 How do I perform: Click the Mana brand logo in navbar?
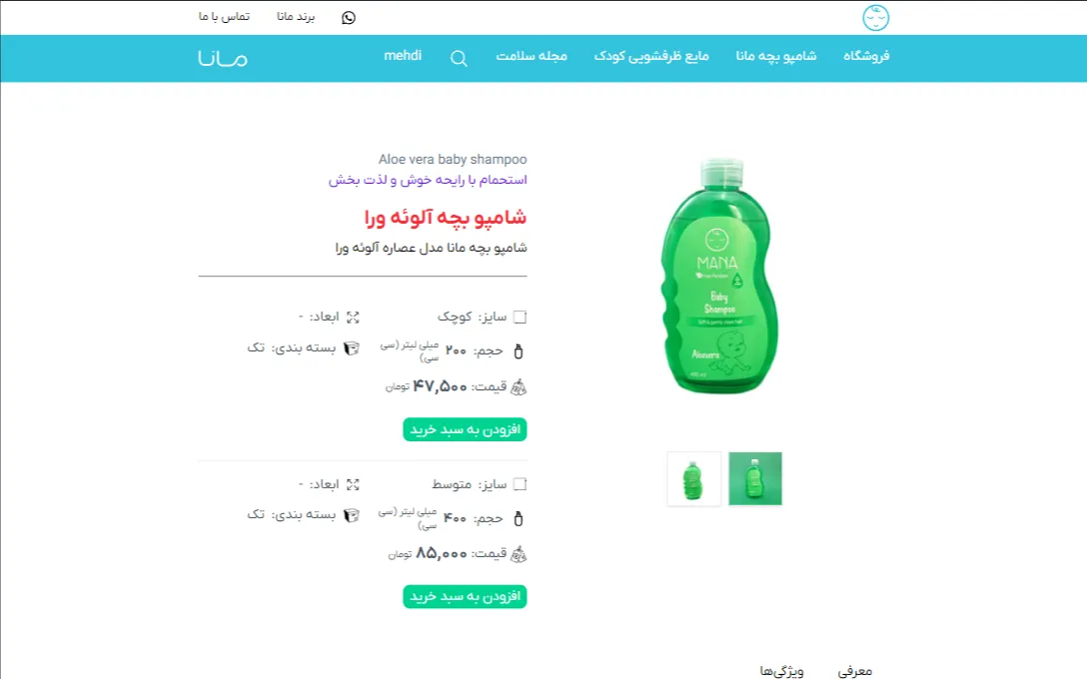(223, 58)
